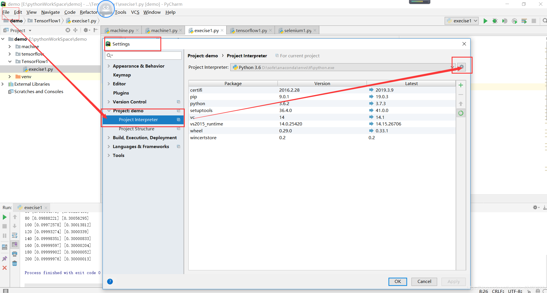
Task: Open the VCS menu
Action: (135, 12)
